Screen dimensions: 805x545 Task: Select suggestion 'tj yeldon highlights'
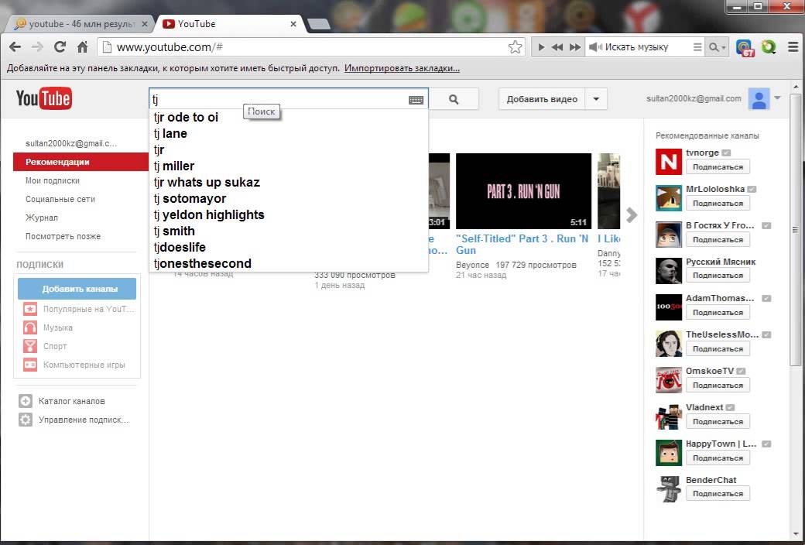pyautogui.click(x=289, y=214)
